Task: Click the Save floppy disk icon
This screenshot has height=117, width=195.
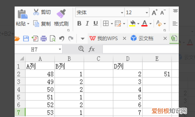Action: tap(26, 39)
